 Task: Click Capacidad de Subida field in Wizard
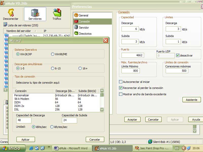click(69, 120)
